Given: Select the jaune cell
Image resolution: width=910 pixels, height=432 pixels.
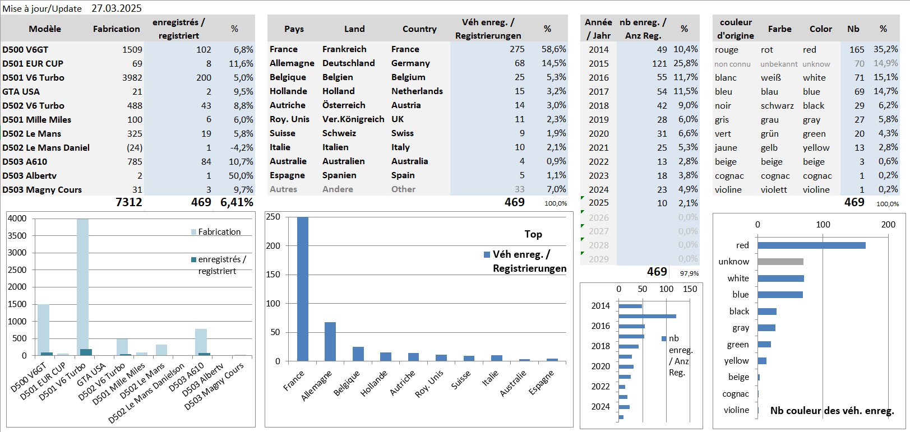Looking at the screenshot, I should coord(726,147).
